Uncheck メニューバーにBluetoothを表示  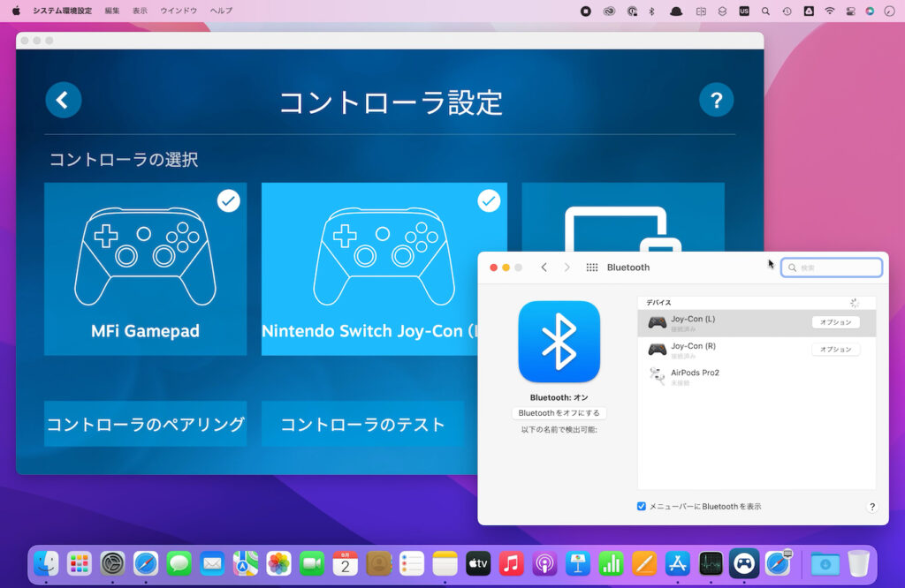[641, 506]
